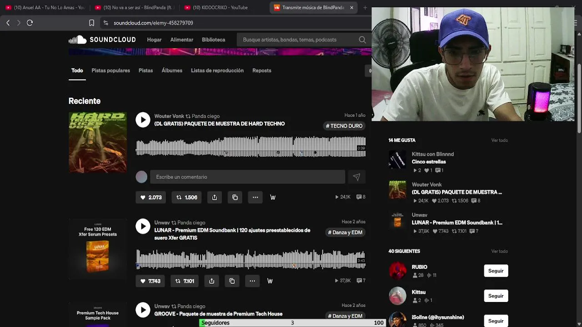Viewport: 582px width, 327px height.
Task: Open the Hogar navigation item
Action: (154, 40)
